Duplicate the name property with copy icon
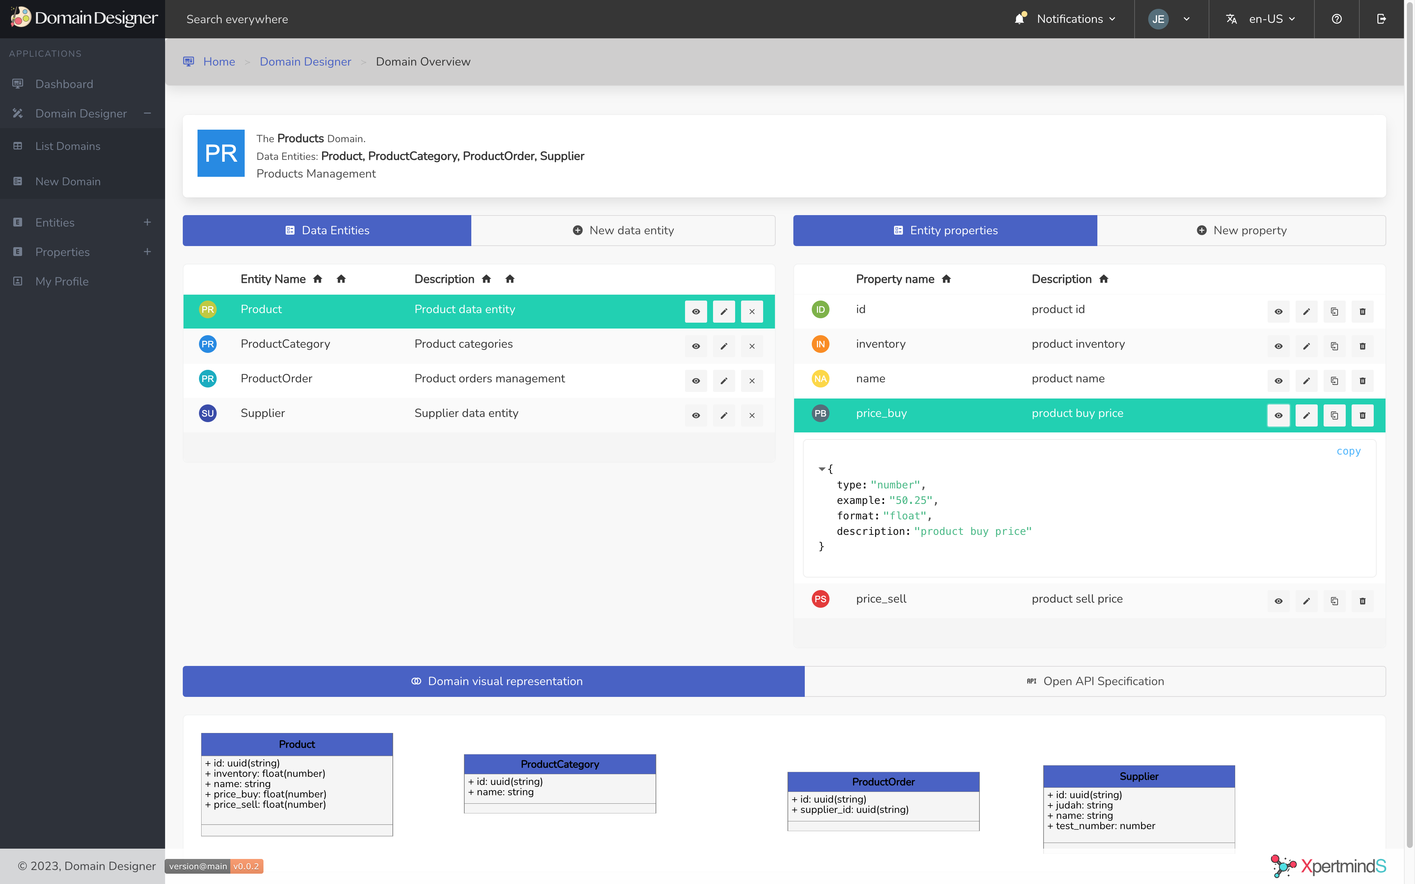The width and height of the screenshot is (1415, 884). [1334, 380]
